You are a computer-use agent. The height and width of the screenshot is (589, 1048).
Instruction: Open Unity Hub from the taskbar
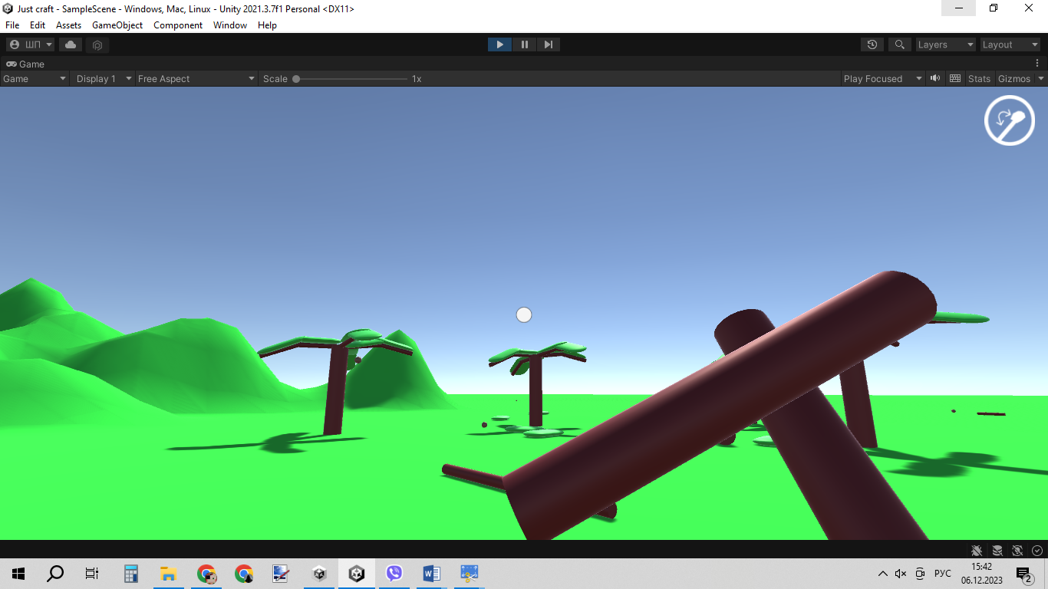[x=319, y=574]
